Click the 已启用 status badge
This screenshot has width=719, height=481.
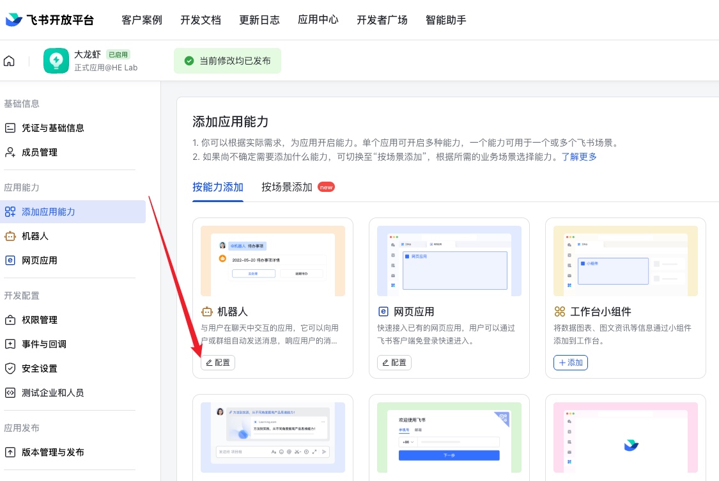[118, 54]
